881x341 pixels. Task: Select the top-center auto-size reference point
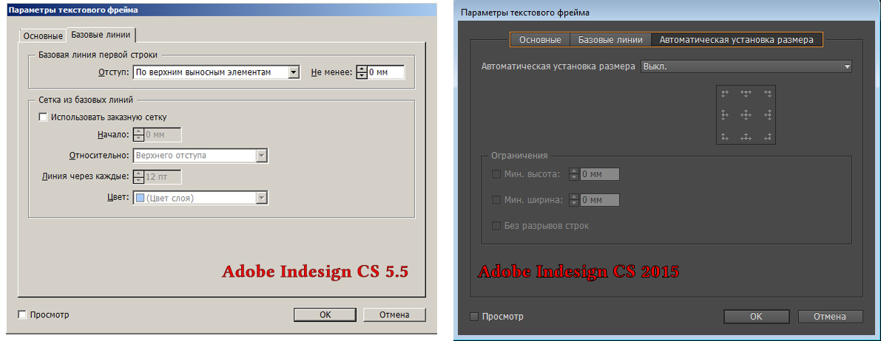pyautogui.click(x=746, y=94)
